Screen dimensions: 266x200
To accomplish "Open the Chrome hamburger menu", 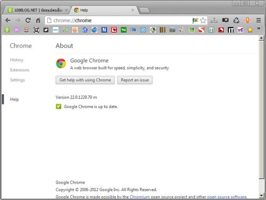I will (259, 20).
